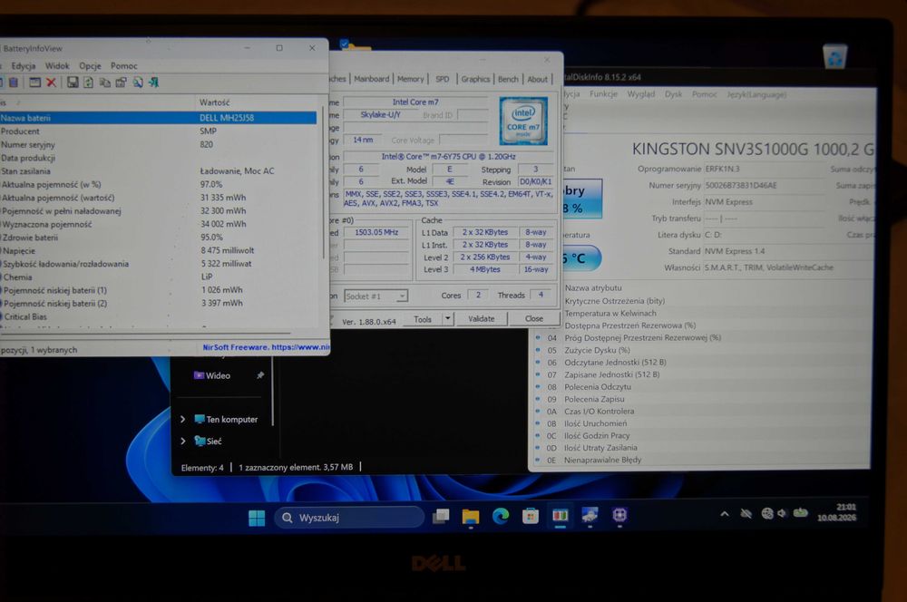Select 05 Zużycie Dysku (%) attribute row
The width and height of the screenshot is (907, 602).
[701, 350]
